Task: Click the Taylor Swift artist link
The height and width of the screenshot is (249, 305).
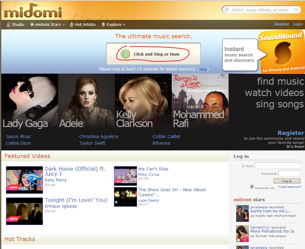Action: (x=92, y=143)
